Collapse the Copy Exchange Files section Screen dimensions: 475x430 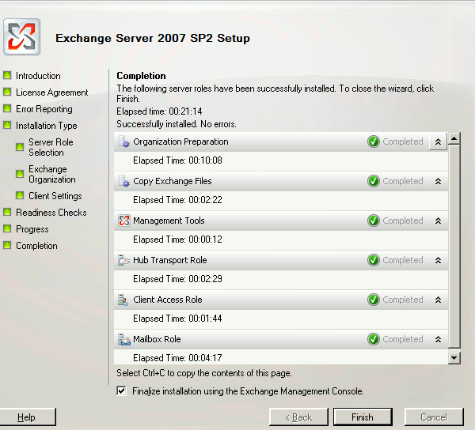(438, 181)
